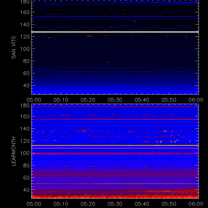Pick the 100 label on LEARMONTH axis
The height and width of the screenshot is (208, 208).
pyautogui.click(x=25, y=153)
